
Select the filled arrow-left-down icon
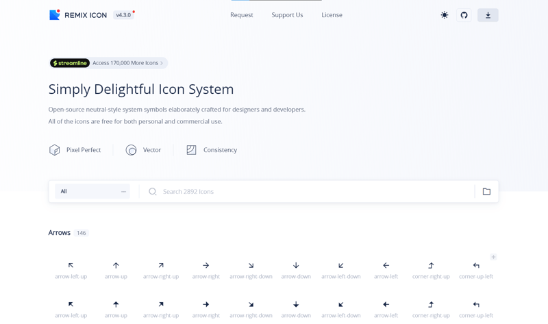click(341, 304)
